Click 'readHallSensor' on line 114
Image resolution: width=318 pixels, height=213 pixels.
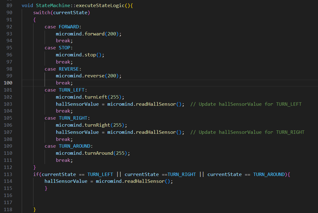[144, 181]
